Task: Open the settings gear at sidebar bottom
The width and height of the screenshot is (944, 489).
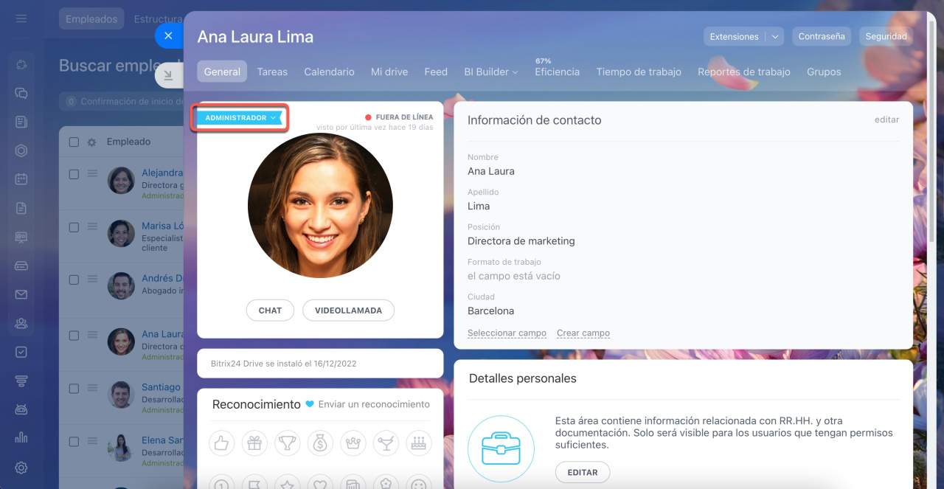Action: (21, 467)
